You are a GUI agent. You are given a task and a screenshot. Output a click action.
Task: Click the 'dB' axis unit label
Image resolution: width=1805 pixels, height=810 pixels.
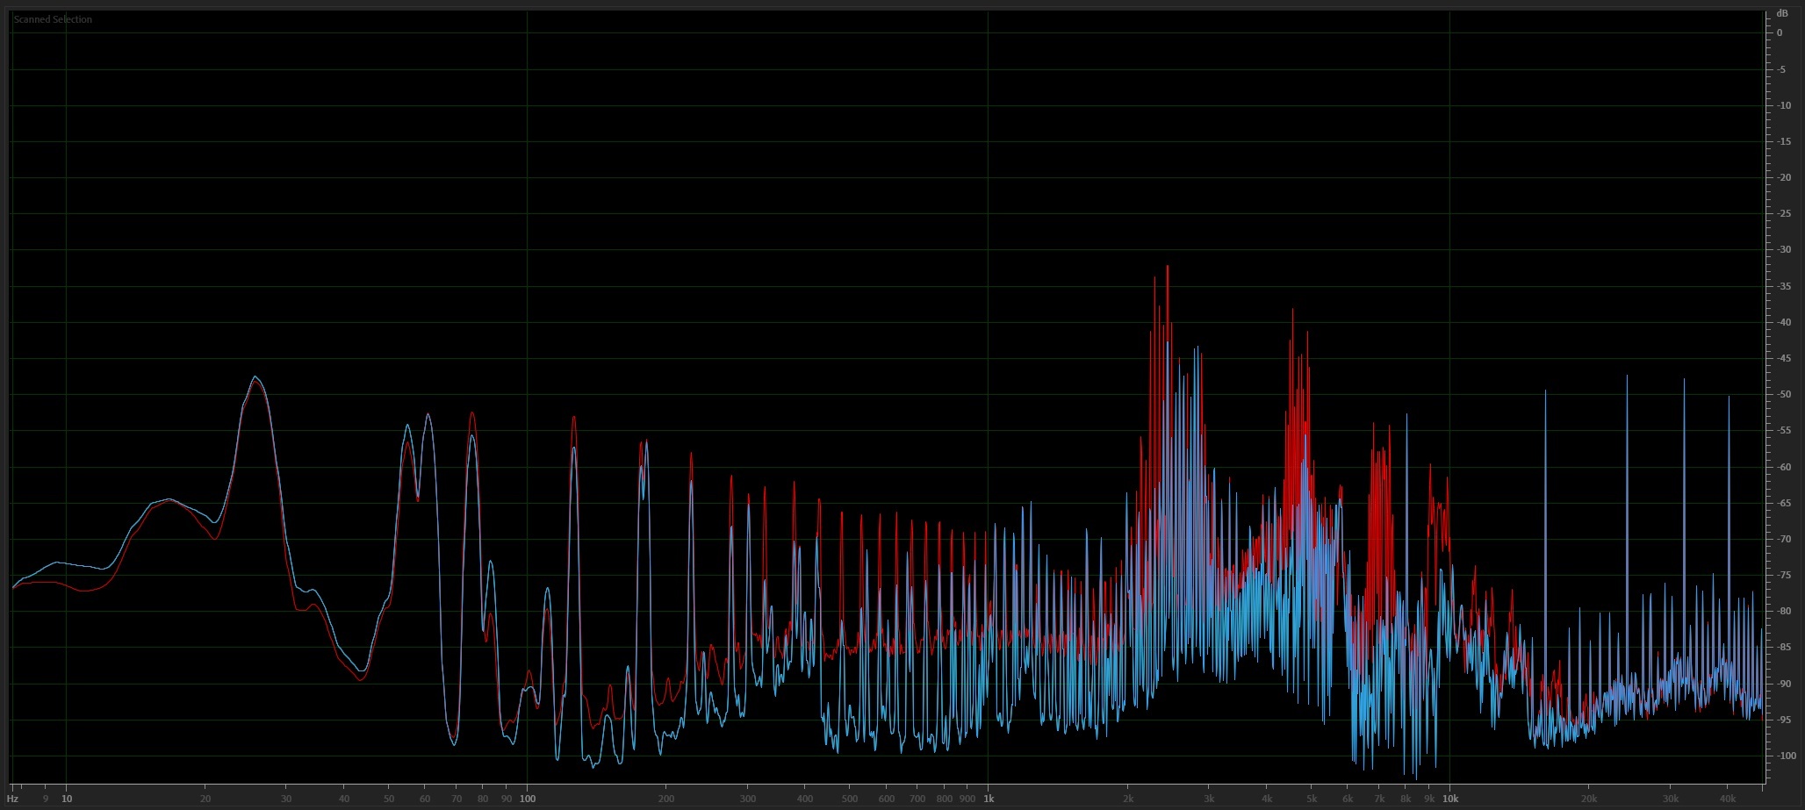coord(1781,13)
